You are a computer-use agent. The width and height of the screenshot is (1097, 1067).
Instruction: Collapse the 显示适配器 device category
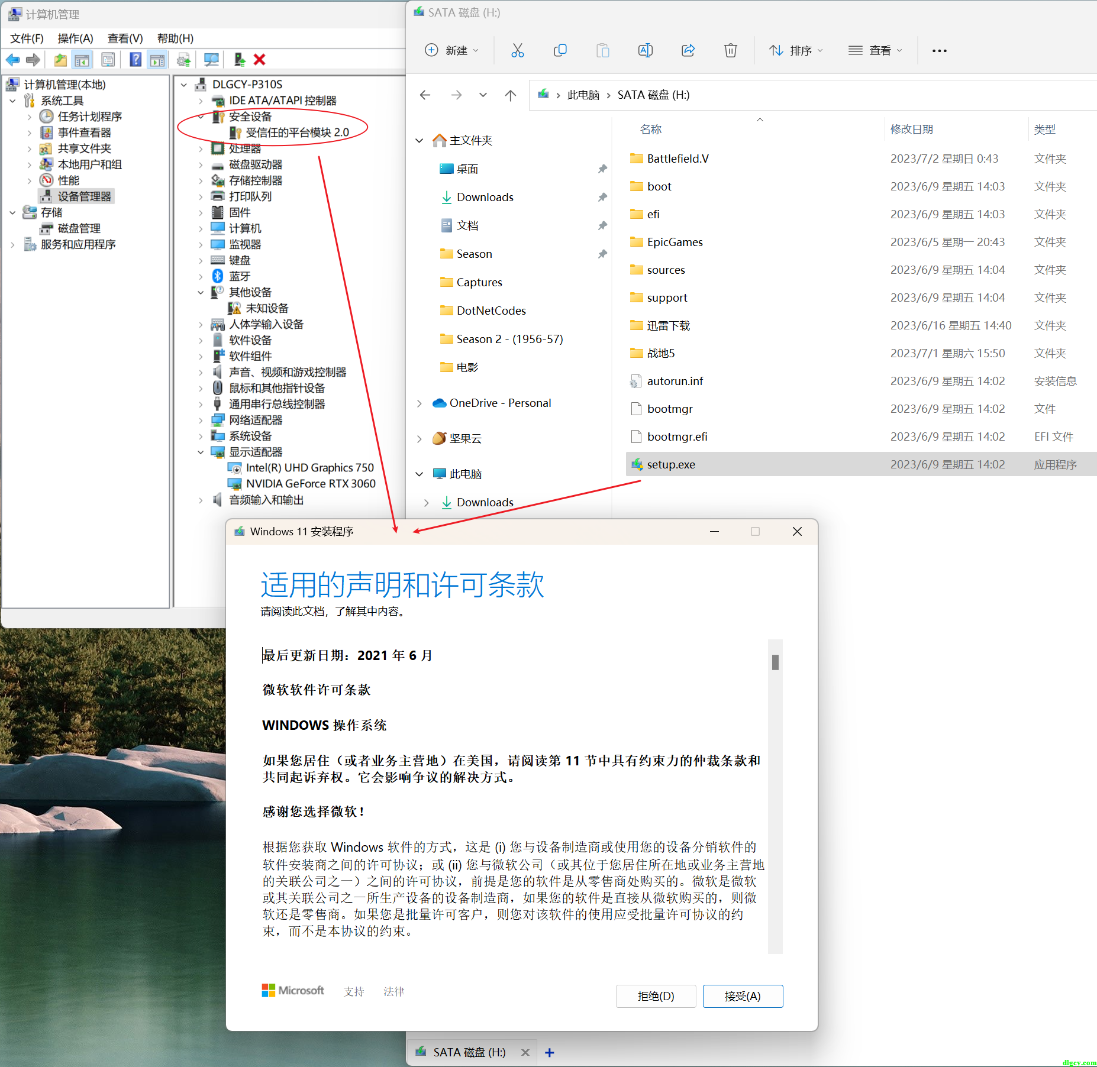201,452
